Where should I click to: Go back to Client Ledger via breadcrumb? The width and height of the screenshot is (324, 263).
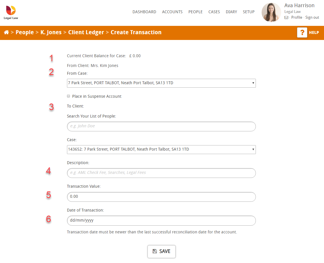(86, 32)
